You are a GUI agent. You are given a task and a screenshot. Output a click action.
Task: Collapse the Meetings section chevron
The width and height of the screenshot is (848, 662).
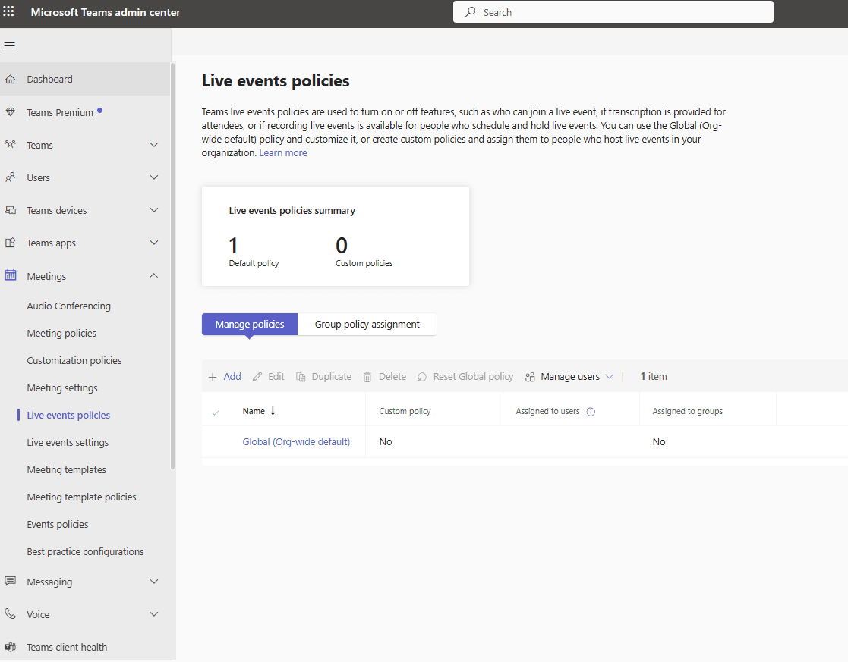tap(154, 275)
